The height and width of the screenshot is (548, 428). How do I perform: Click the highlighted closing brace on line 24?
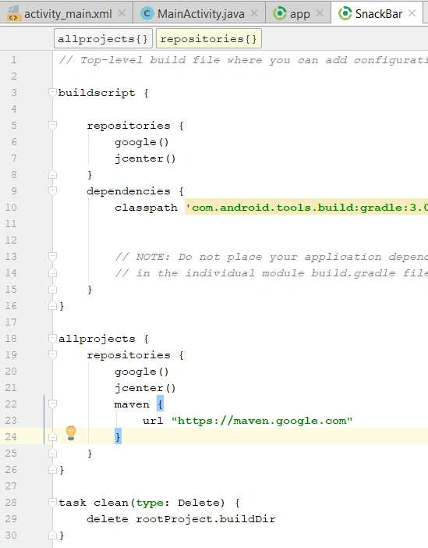pos(118,437)
